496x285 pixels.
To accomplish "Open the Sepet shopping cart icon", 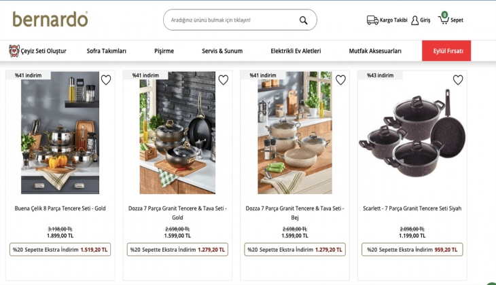I will point(444,19).
